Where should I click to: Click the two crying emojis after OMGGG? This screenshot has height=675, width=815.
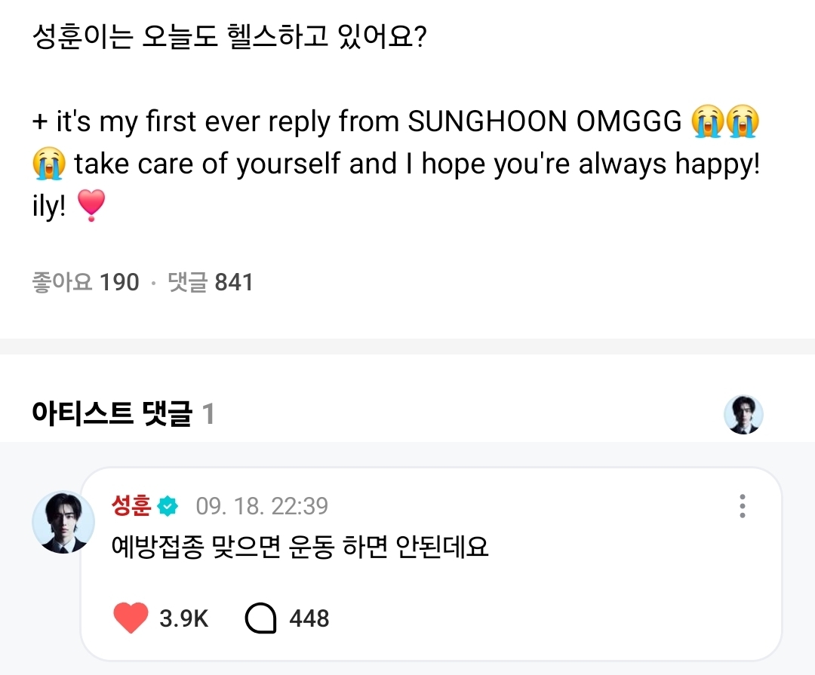coord(724,121)
